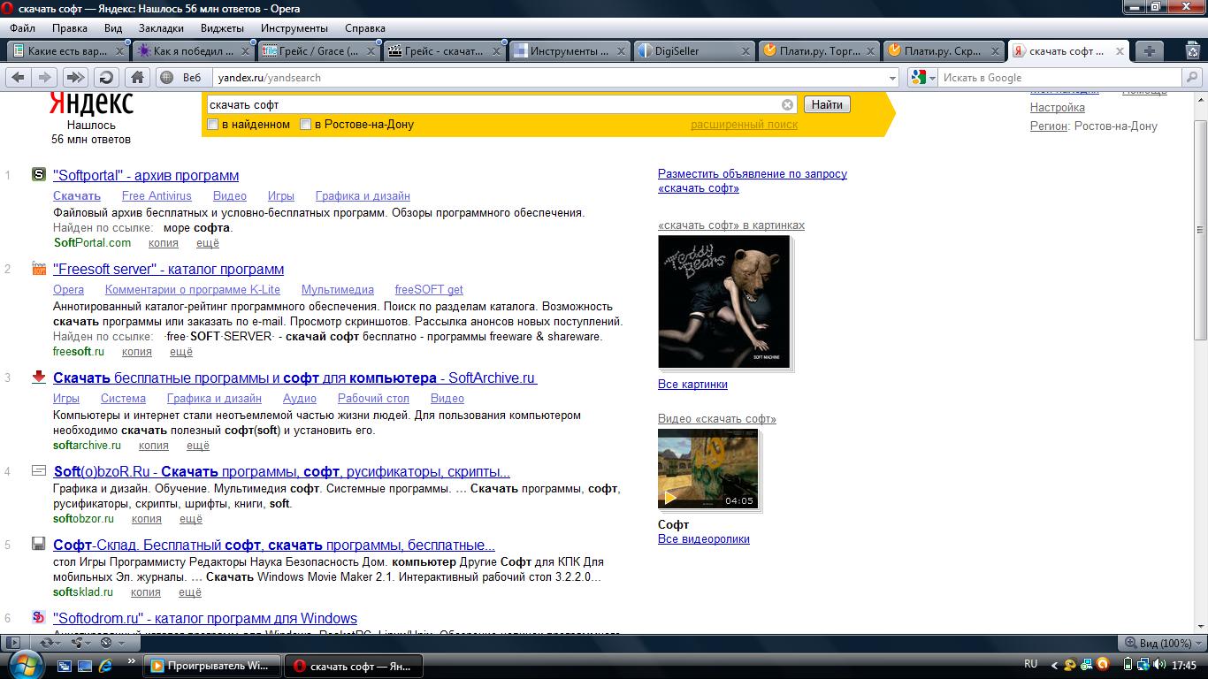Expand the Opera Unite status bar arrow
Image resolution: width=1208 pixels, height=679 pixels.
point(88,643)
